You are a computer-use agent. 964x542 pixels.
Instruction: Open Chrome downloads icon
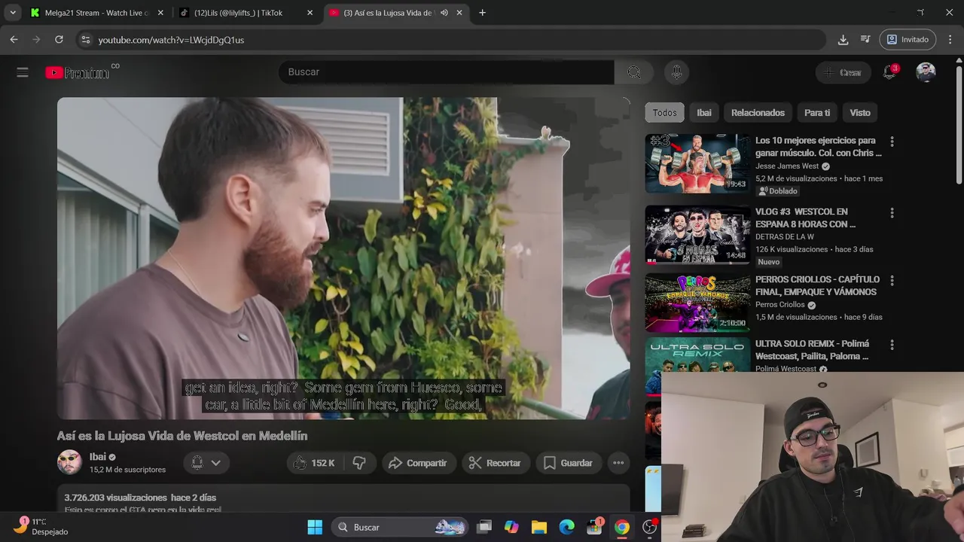tap(843, 39)
